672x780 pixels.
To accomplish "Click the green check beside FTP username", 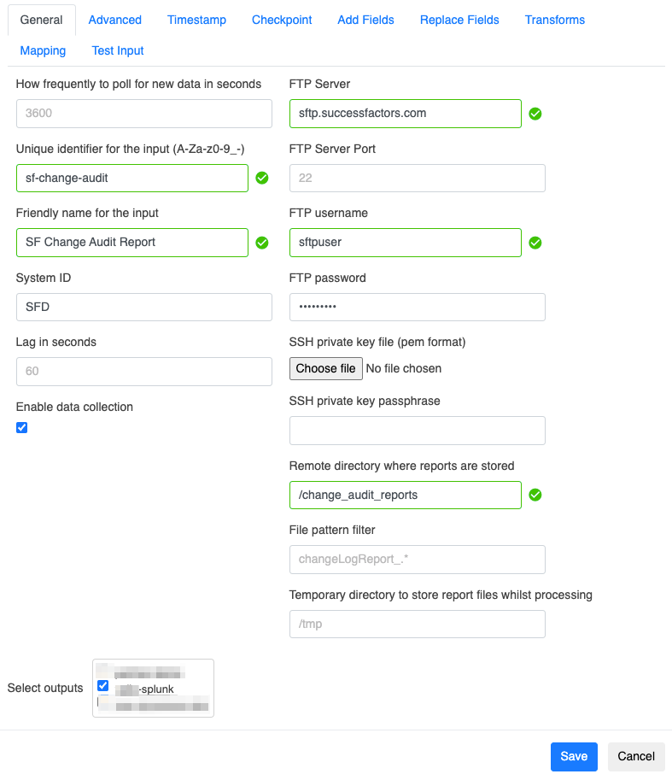I will point(535,243).
